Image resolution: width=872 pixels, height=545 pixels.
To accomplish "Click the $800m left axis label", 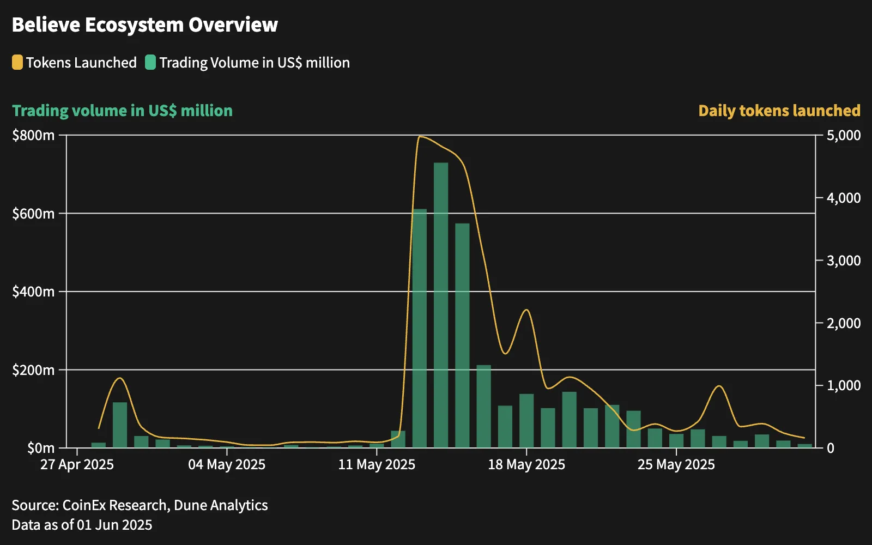I will 33,135.
